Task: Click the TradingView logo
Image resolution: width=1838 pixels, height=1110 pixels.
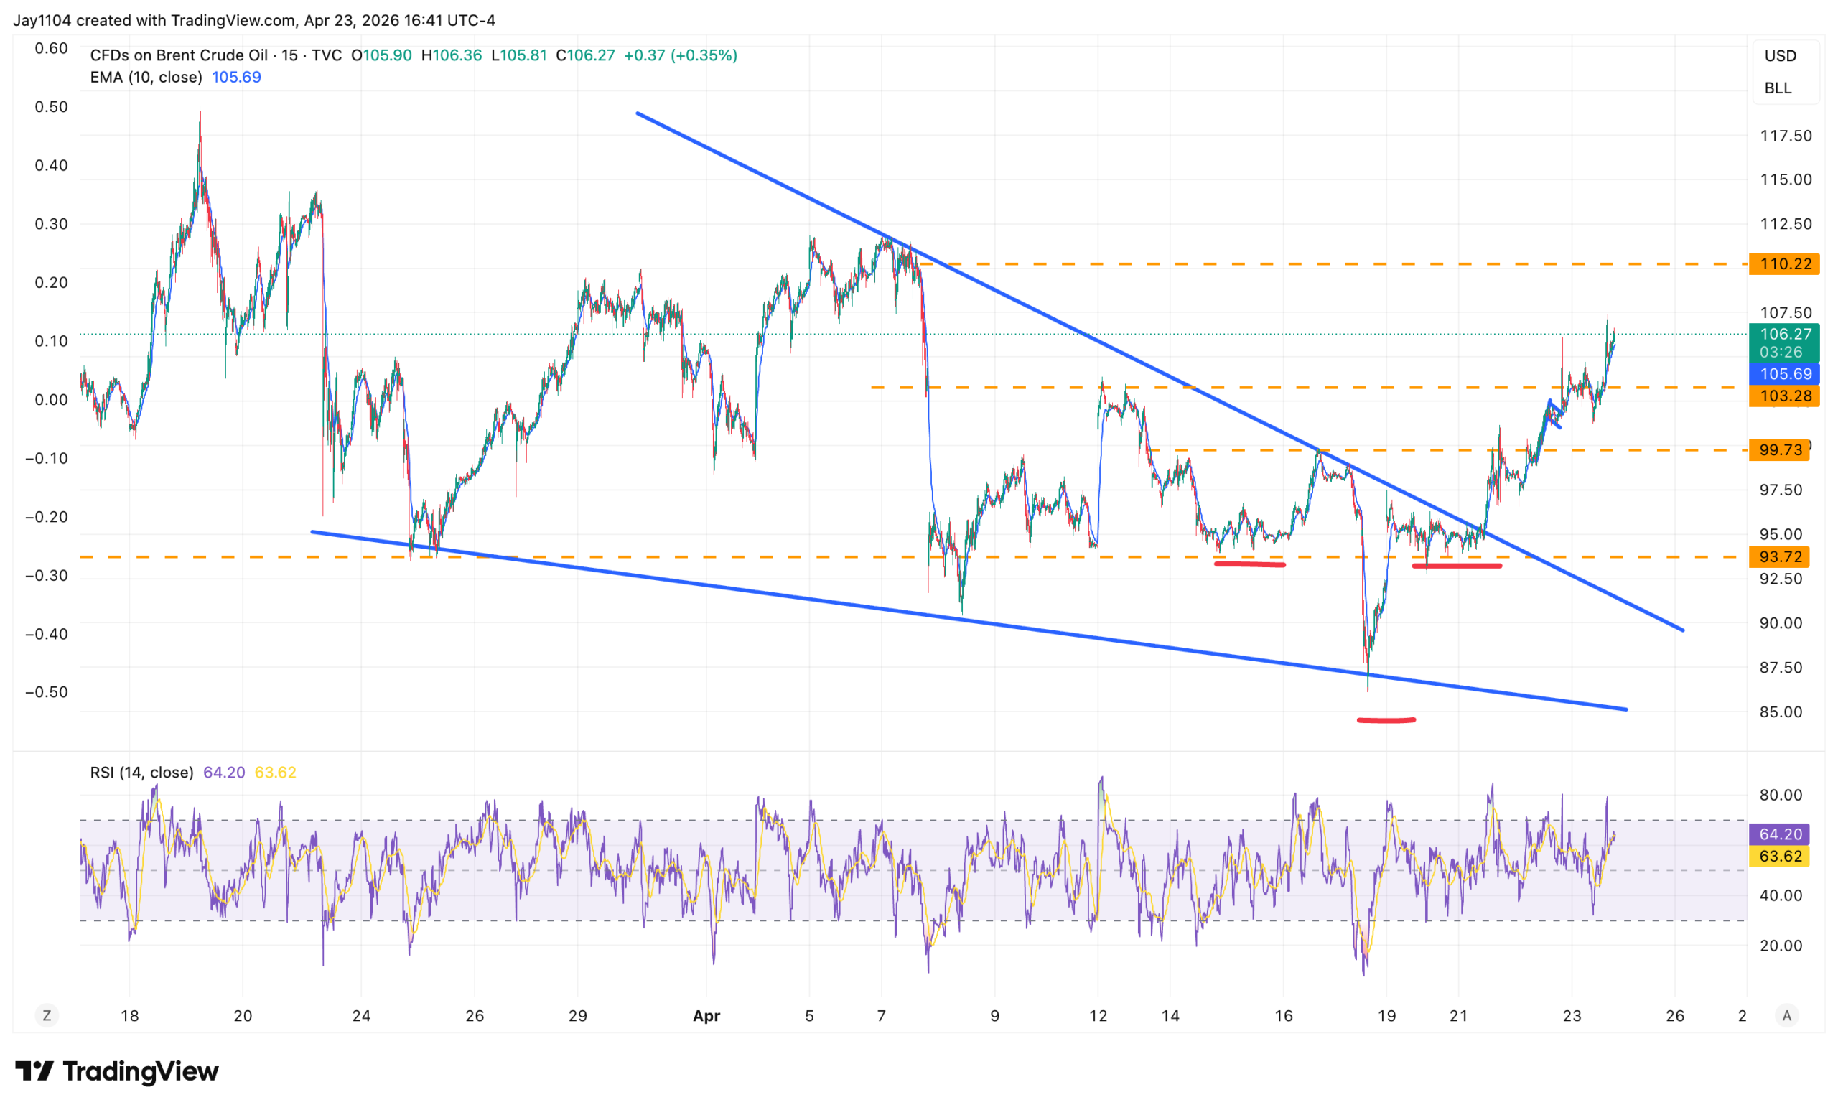Action: [x=117, y=1072]
